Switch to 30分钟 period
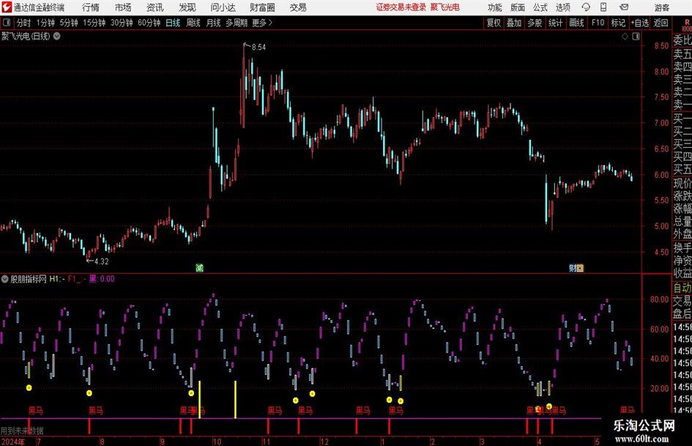The image size is (692, 446). click(x=122, y=23)
